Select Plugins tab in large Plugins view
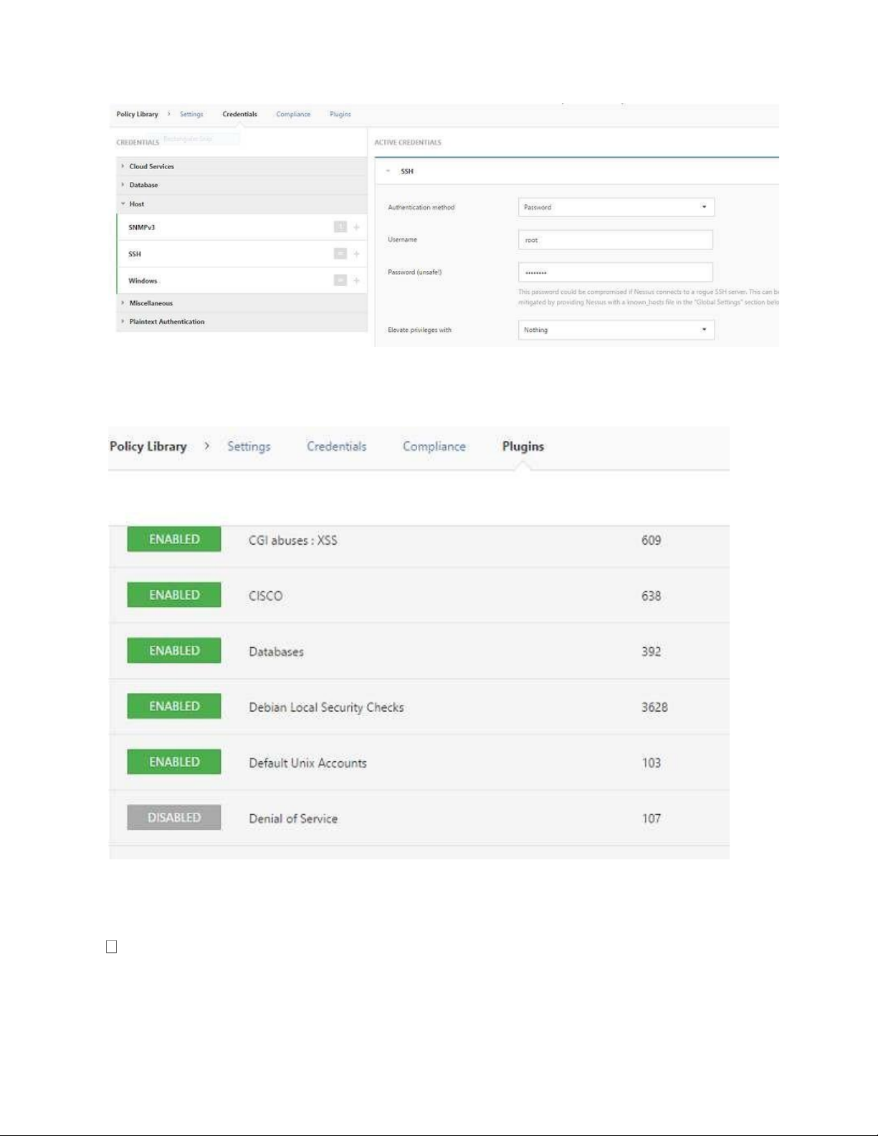The height and width of the screenshot is (1136, 878). (522, 447)
